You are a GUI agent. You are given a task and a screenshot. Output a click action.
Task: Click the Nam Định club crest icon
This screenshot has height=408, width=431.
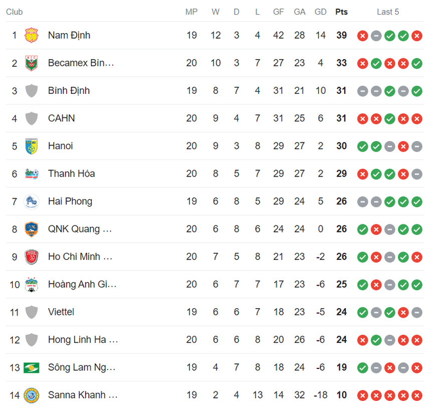(x=32, y=35)
